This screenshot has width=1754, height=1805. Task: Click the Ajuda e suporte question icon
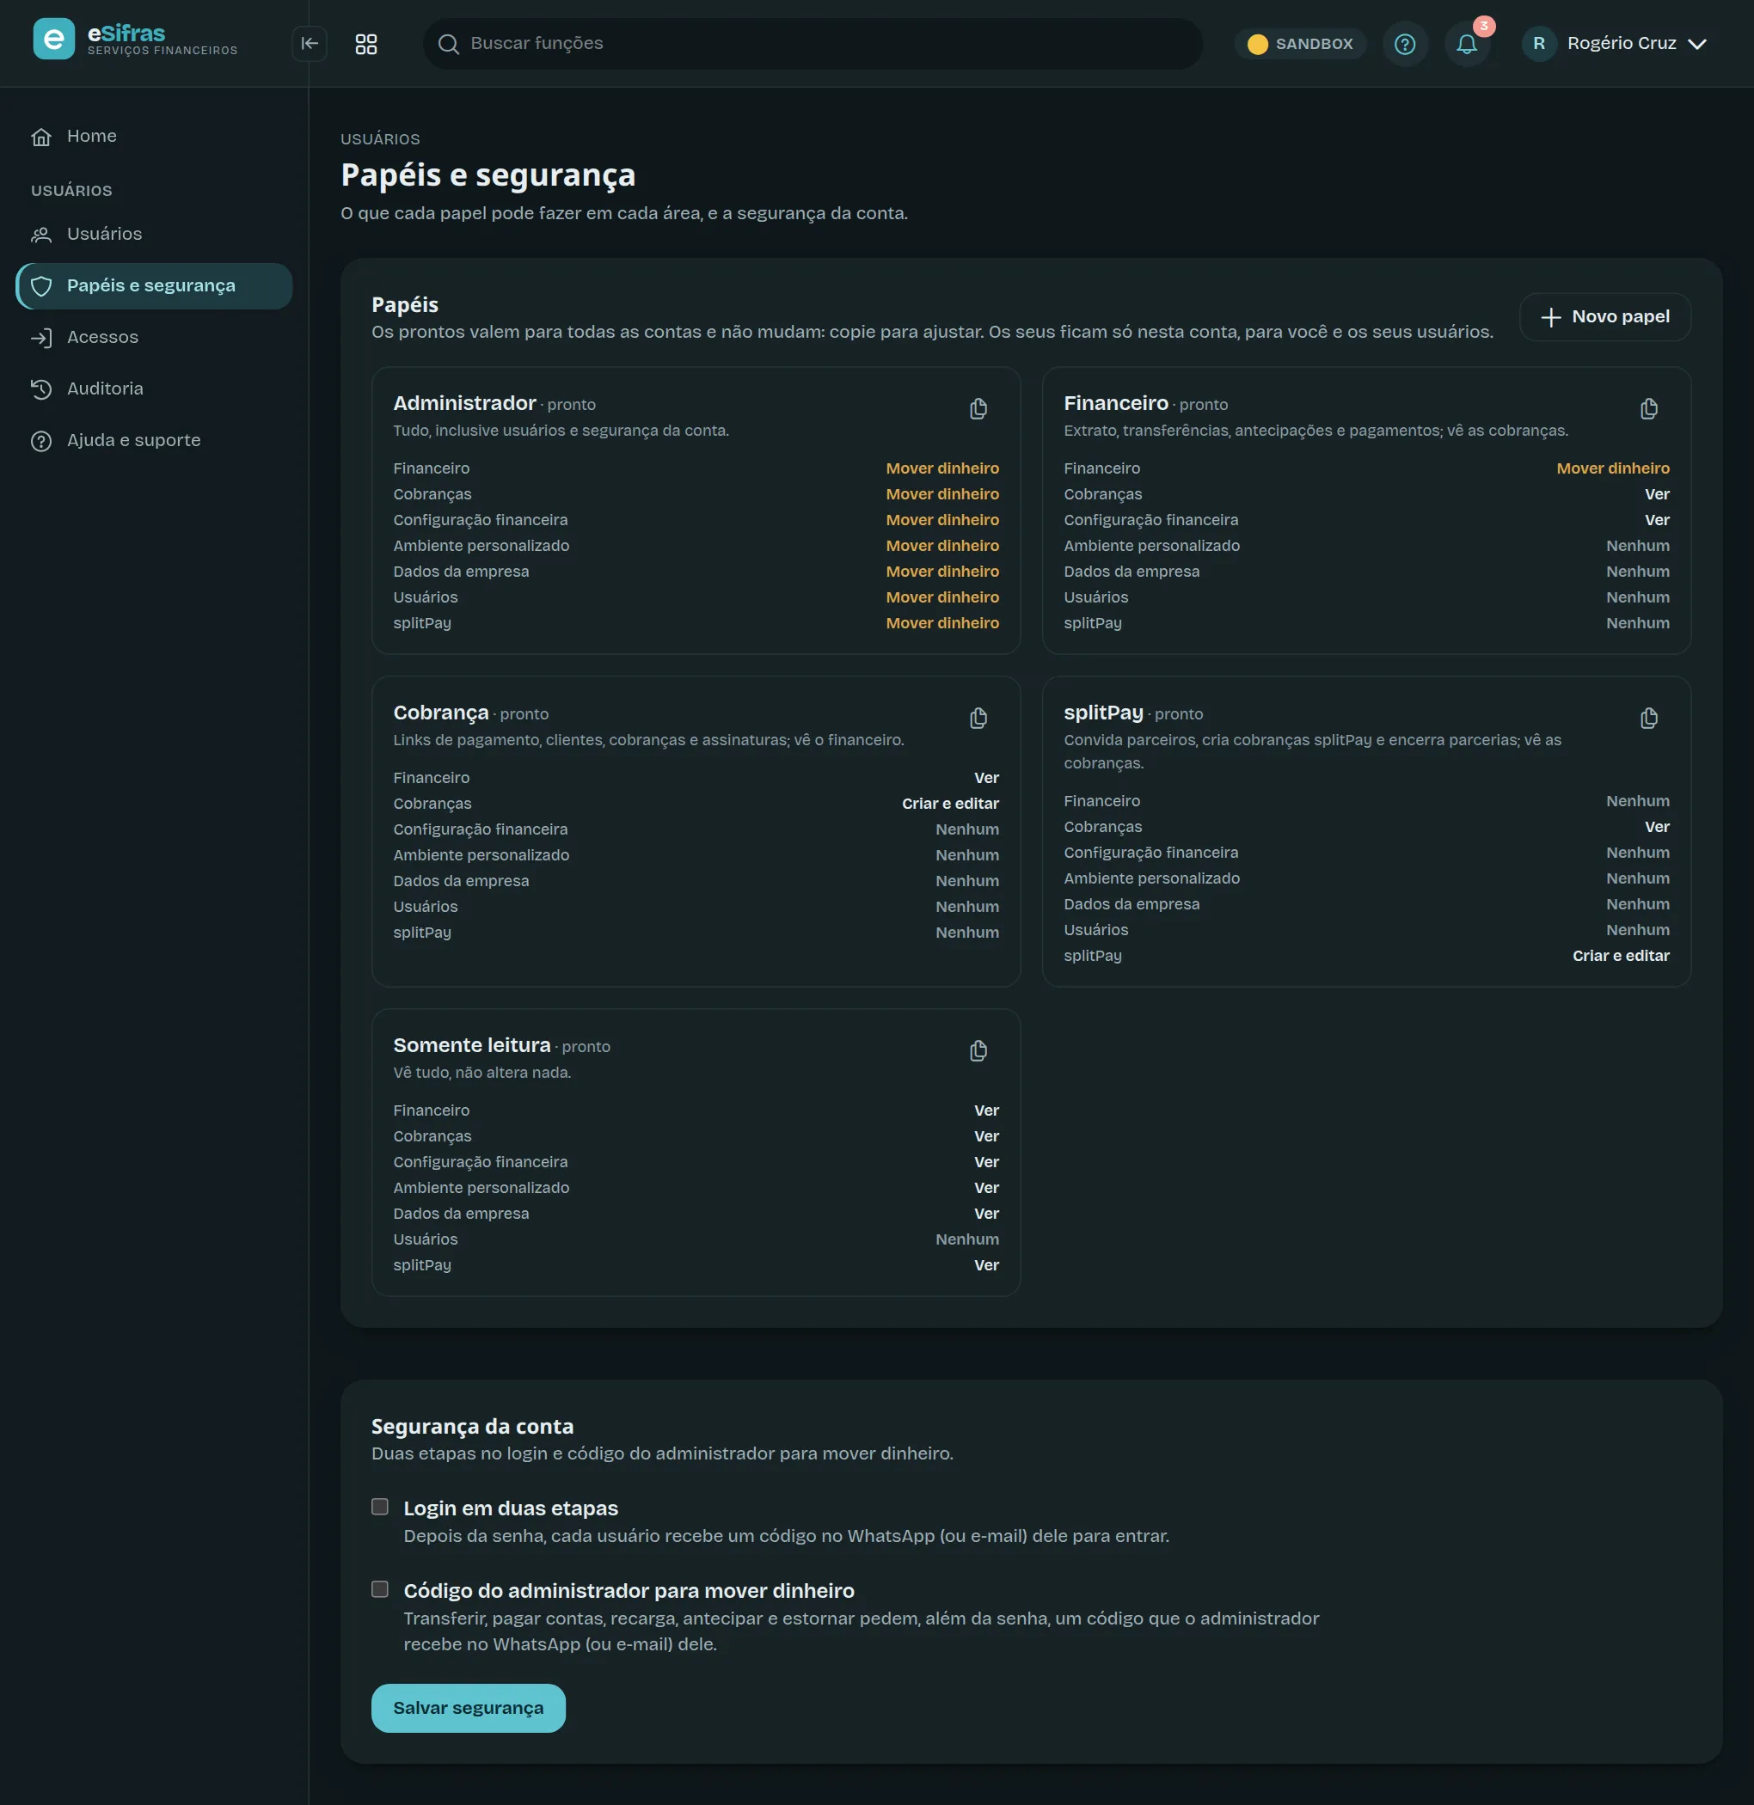tap(41, 440)
